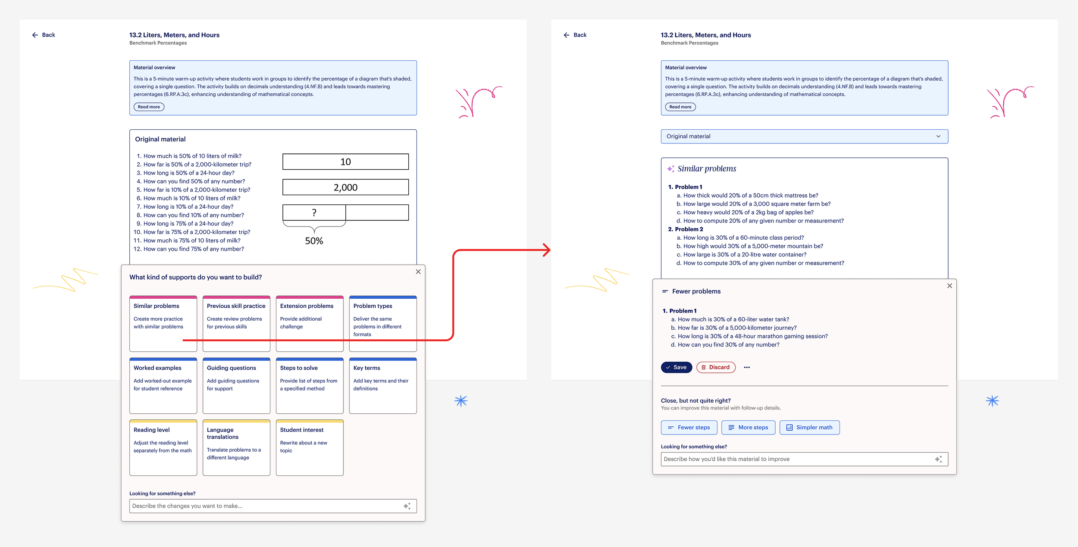Screen dimensions: 1078x547
Task: Select the Key terms card
Action: [x=382, y=385]
